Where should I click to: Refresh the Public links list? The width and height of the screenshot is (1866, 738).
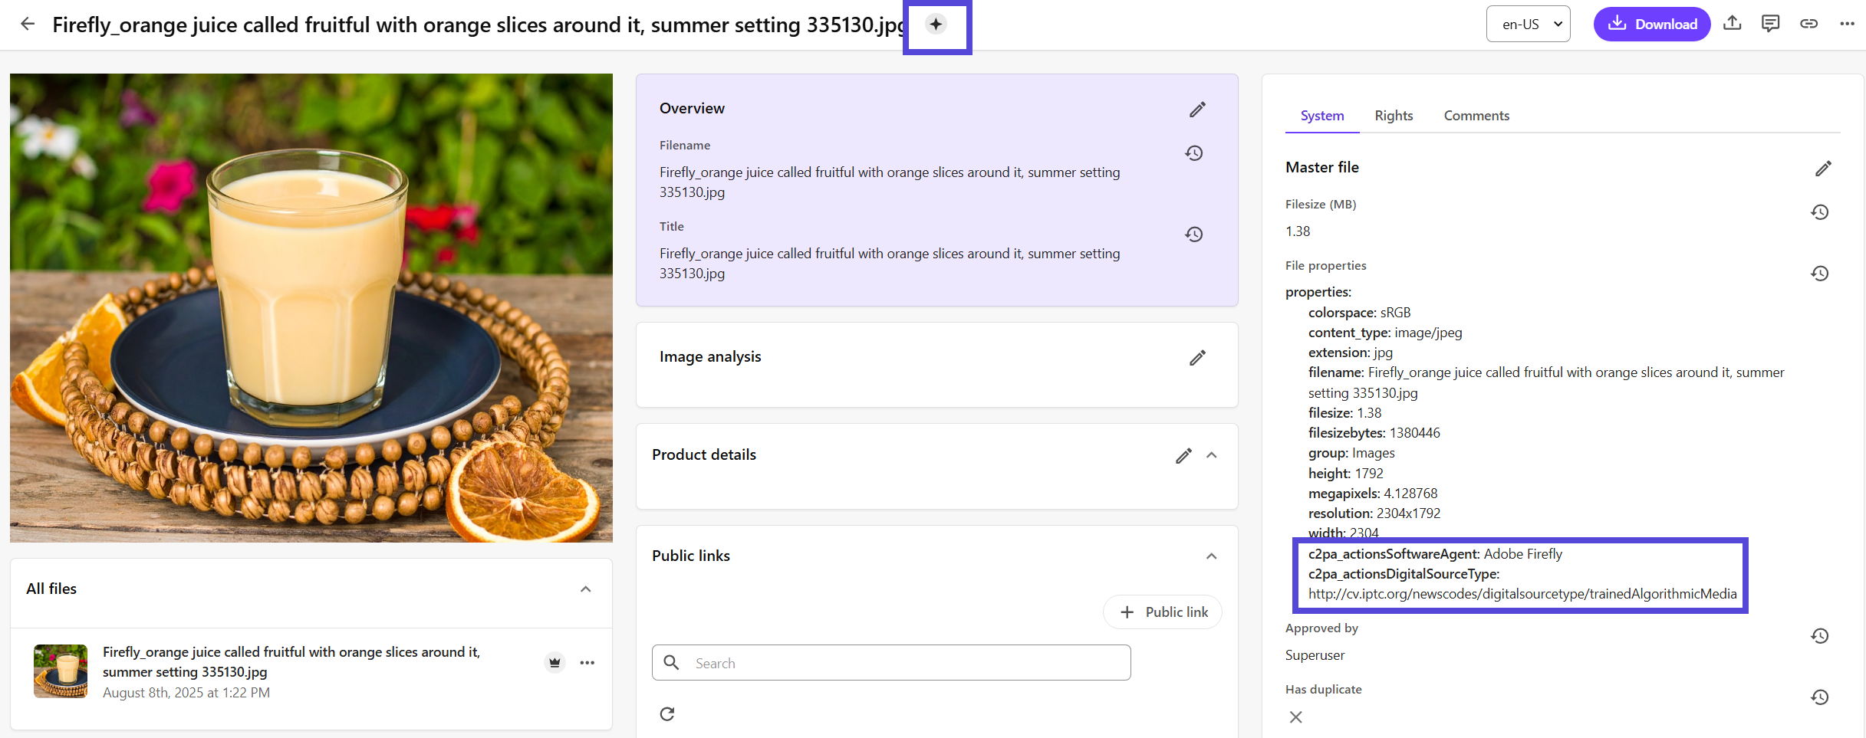pos(667,713)
